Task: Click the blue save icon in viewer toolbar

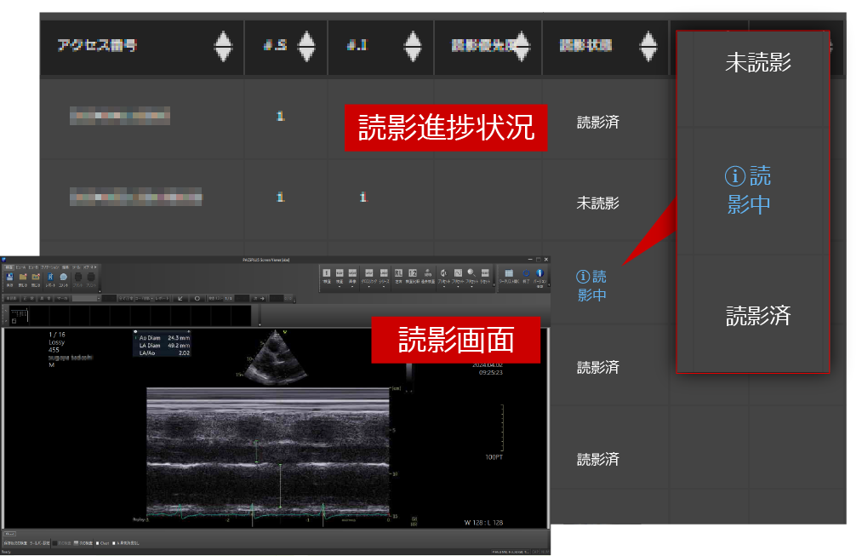Action: point(9,277)
